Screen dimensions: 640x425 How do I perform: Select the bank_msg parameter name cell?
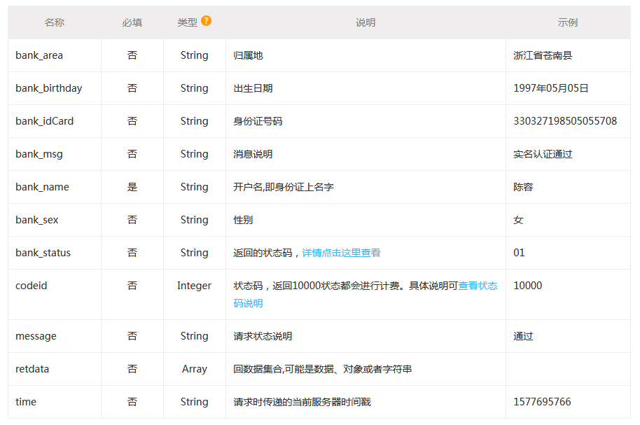point(39,154)
